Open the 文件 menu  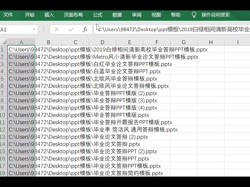(x=8, y=15)
